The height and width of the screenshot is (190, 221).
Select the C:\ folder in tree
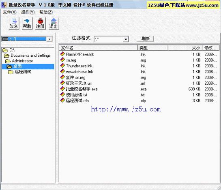click(x=9, y=50)
